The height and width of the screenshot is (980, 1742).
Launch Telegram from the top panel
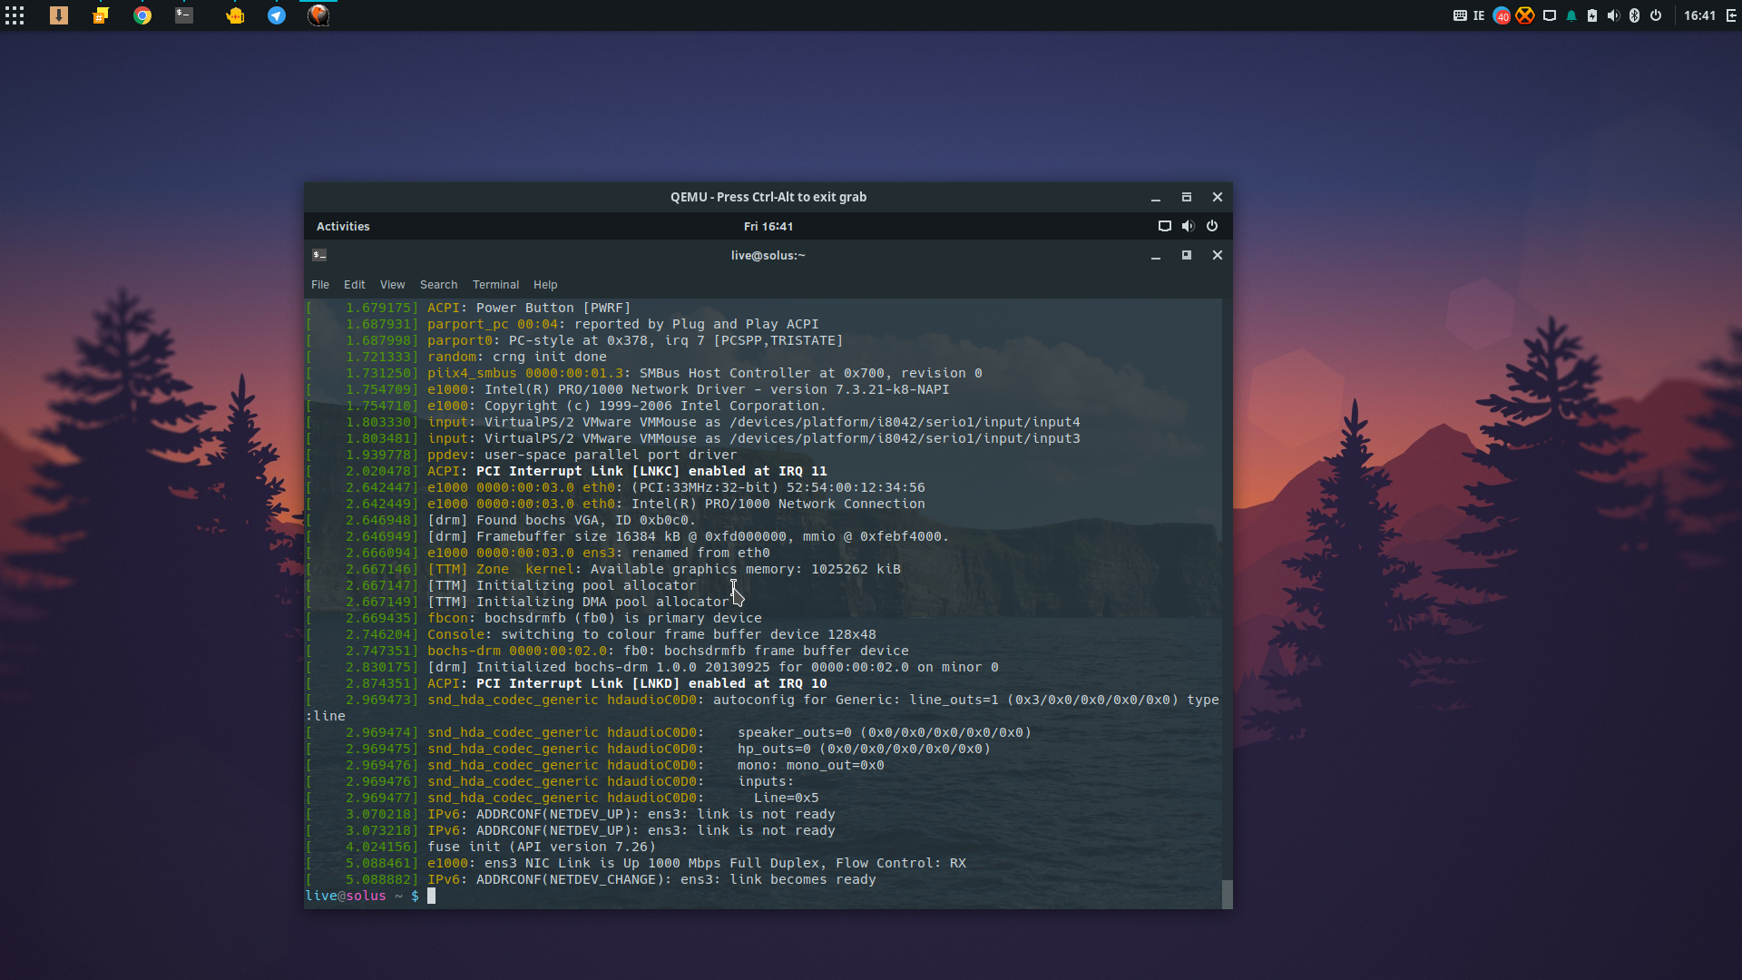pos(277,15)
